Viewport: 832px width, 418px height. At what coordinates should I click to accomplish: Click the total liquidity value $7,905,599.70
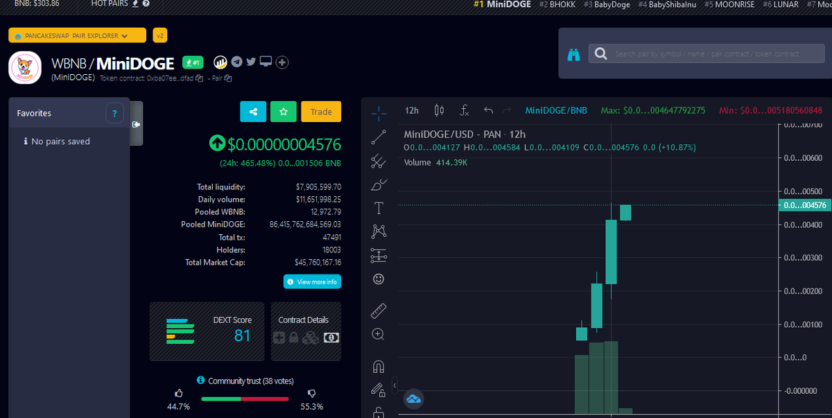pos(318,187)
